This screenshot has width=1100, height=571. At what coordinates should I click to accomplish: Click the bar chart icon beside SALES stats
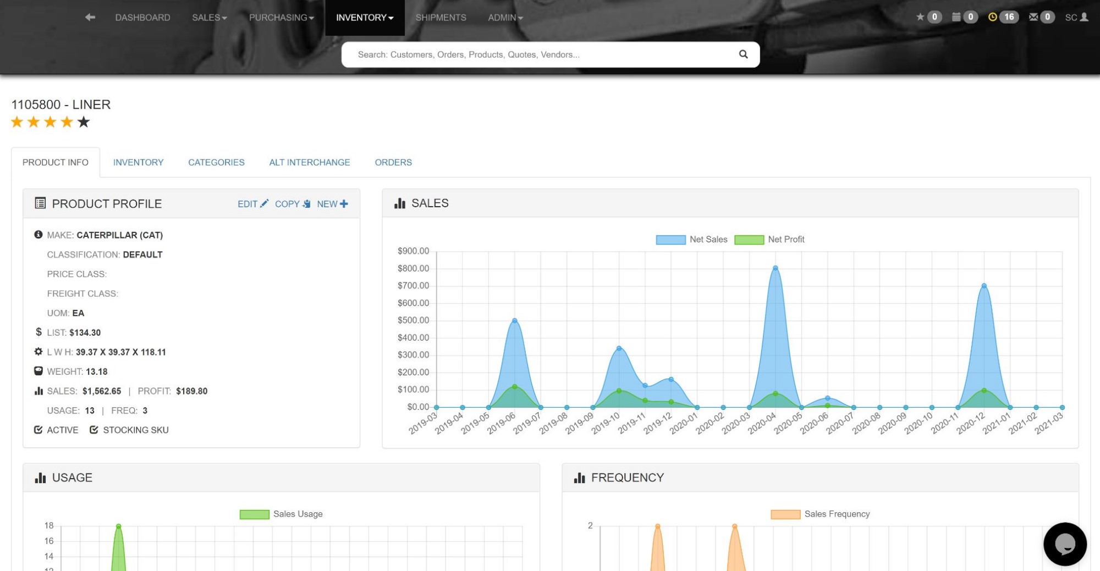point(38,391)
